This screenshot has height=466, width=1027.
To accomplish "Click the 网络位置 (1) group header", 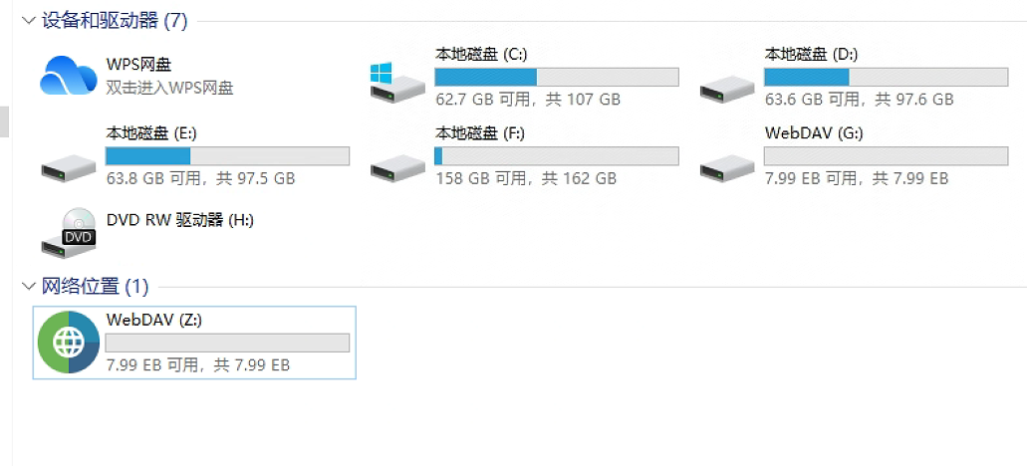I will 95,287.
